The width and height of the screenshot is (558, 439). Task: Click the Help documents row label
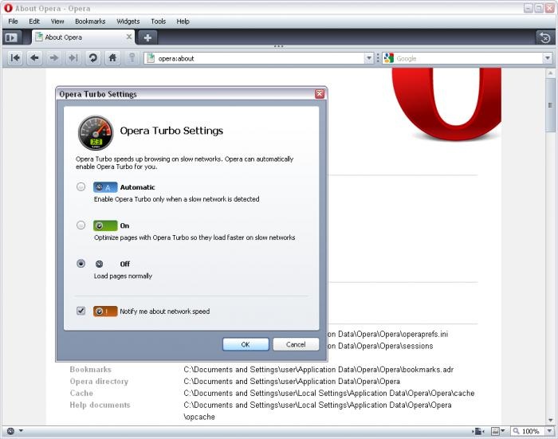[100, 405]
